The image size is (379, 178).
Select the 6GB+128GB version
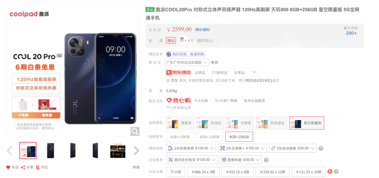180,137
